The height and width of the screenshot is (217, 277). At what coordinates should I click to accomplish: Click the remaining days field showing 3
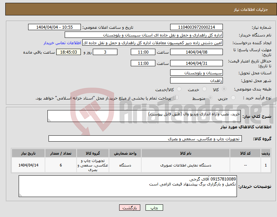point(105,52)
